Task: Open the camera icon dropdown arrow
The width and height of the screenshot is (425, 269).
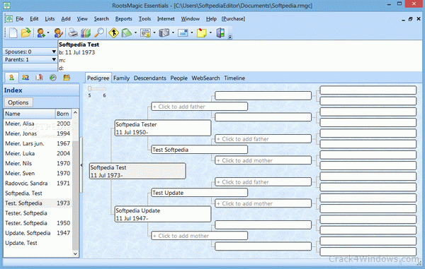Action: [173, 33]
